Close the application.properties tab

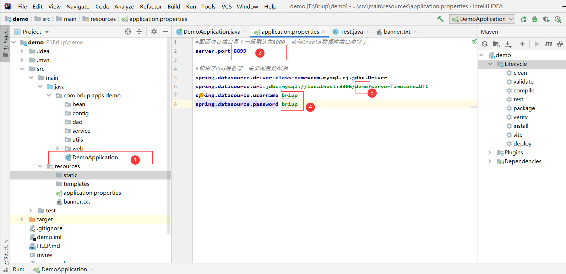point(323,32)
